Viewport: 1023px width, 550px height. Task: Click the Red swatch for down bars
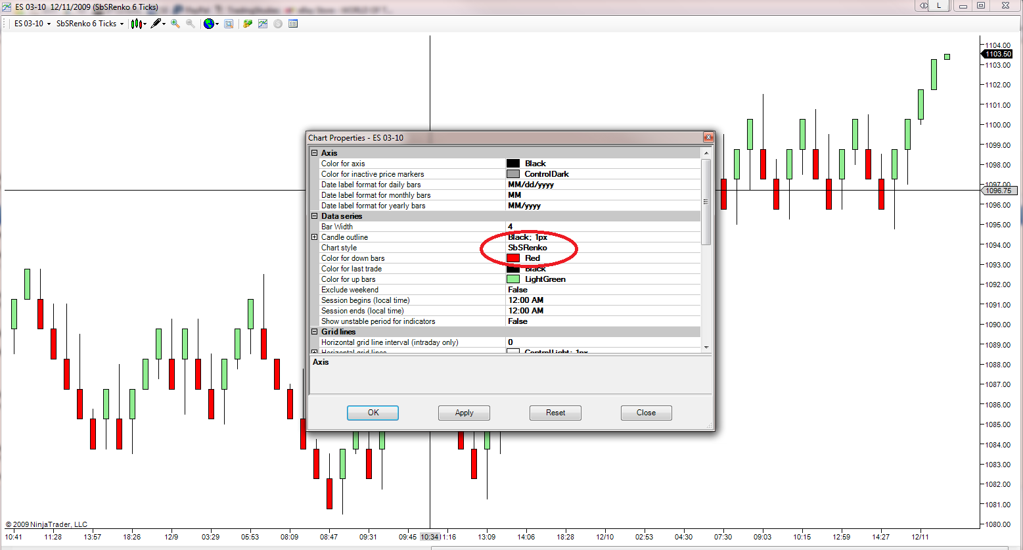point(513,258)
